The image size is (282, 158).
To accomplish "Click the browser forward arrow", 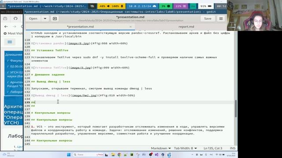I will pos(15,26).
